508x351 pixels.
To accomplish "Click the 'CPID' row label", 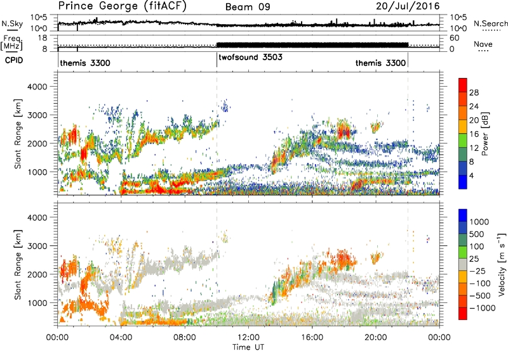I will pyautogui.click(x=14, y=60).
